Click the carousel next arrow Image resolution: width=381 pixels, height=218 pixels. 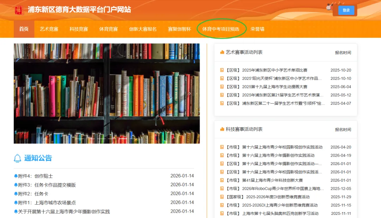(190, 93)
